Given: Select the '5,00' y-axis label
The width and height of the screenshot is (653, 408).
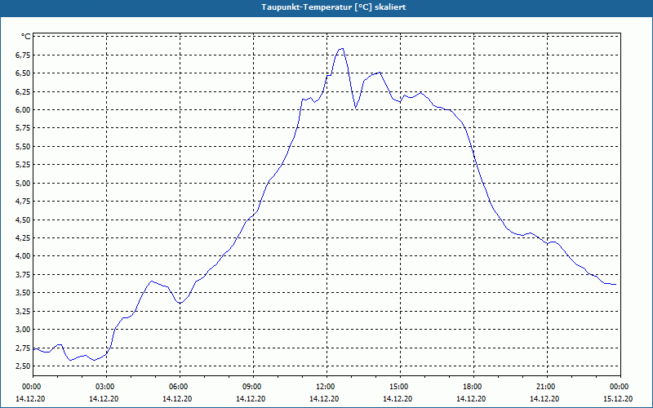Looking at the screenshot, I should pos(24,183).
